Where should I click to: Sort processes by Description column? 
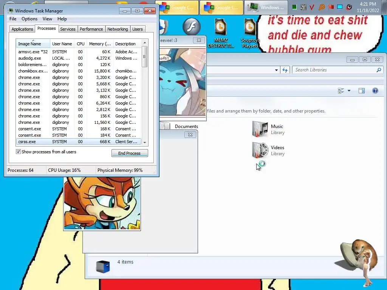[x=127, y=44]
